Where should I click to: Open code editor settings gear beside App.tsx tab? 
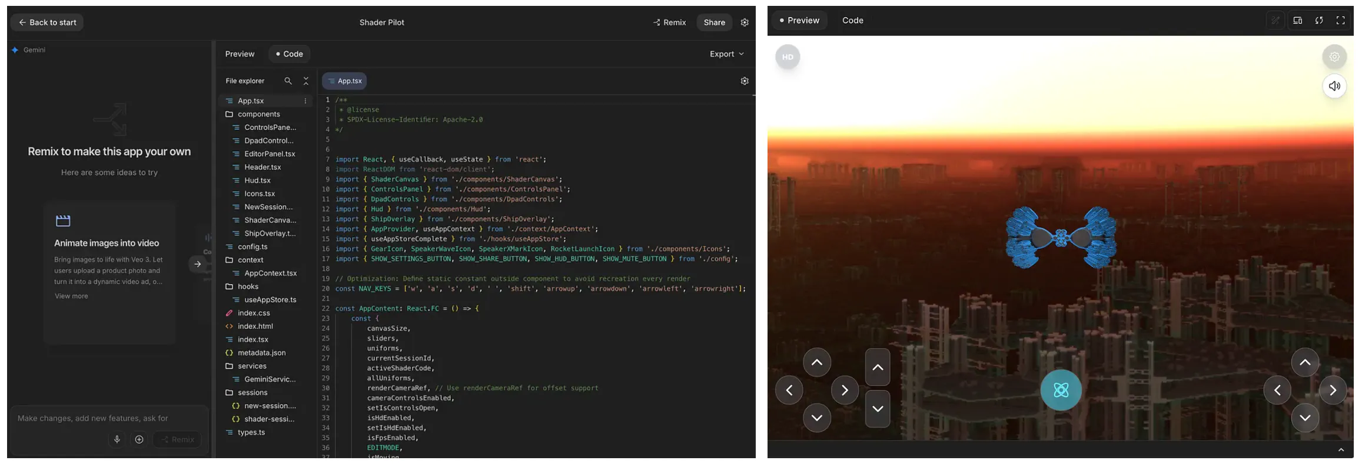(x=745, y=81)
